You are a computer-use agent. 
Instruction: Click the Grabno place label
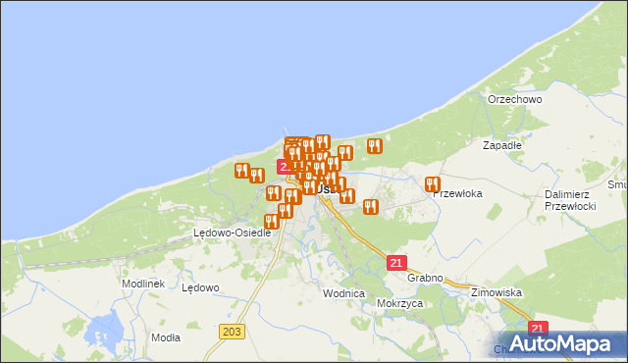pos(425,278)
